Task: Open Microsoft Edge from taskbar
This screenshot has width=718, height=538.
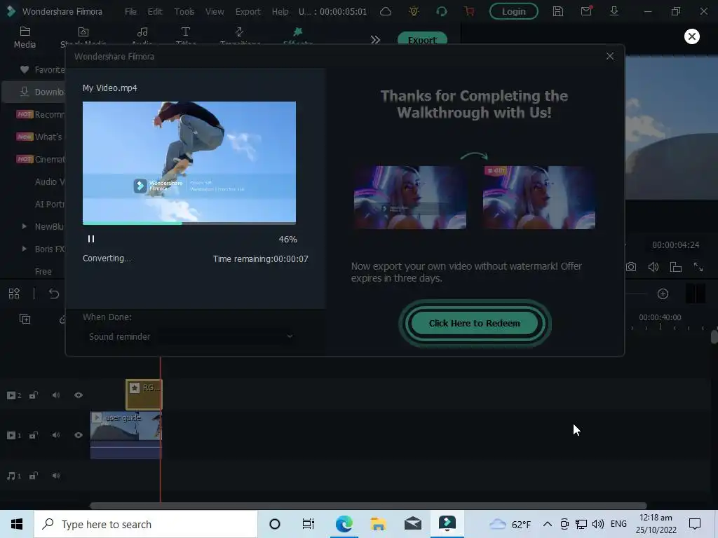Action: tap(344, 524)
